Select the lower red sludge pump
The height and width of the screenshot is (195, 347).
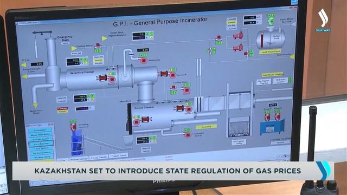point(238,48)
